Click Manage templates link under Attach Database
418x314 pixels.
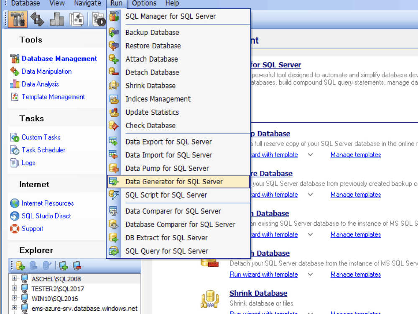click(x=356, y=234)
